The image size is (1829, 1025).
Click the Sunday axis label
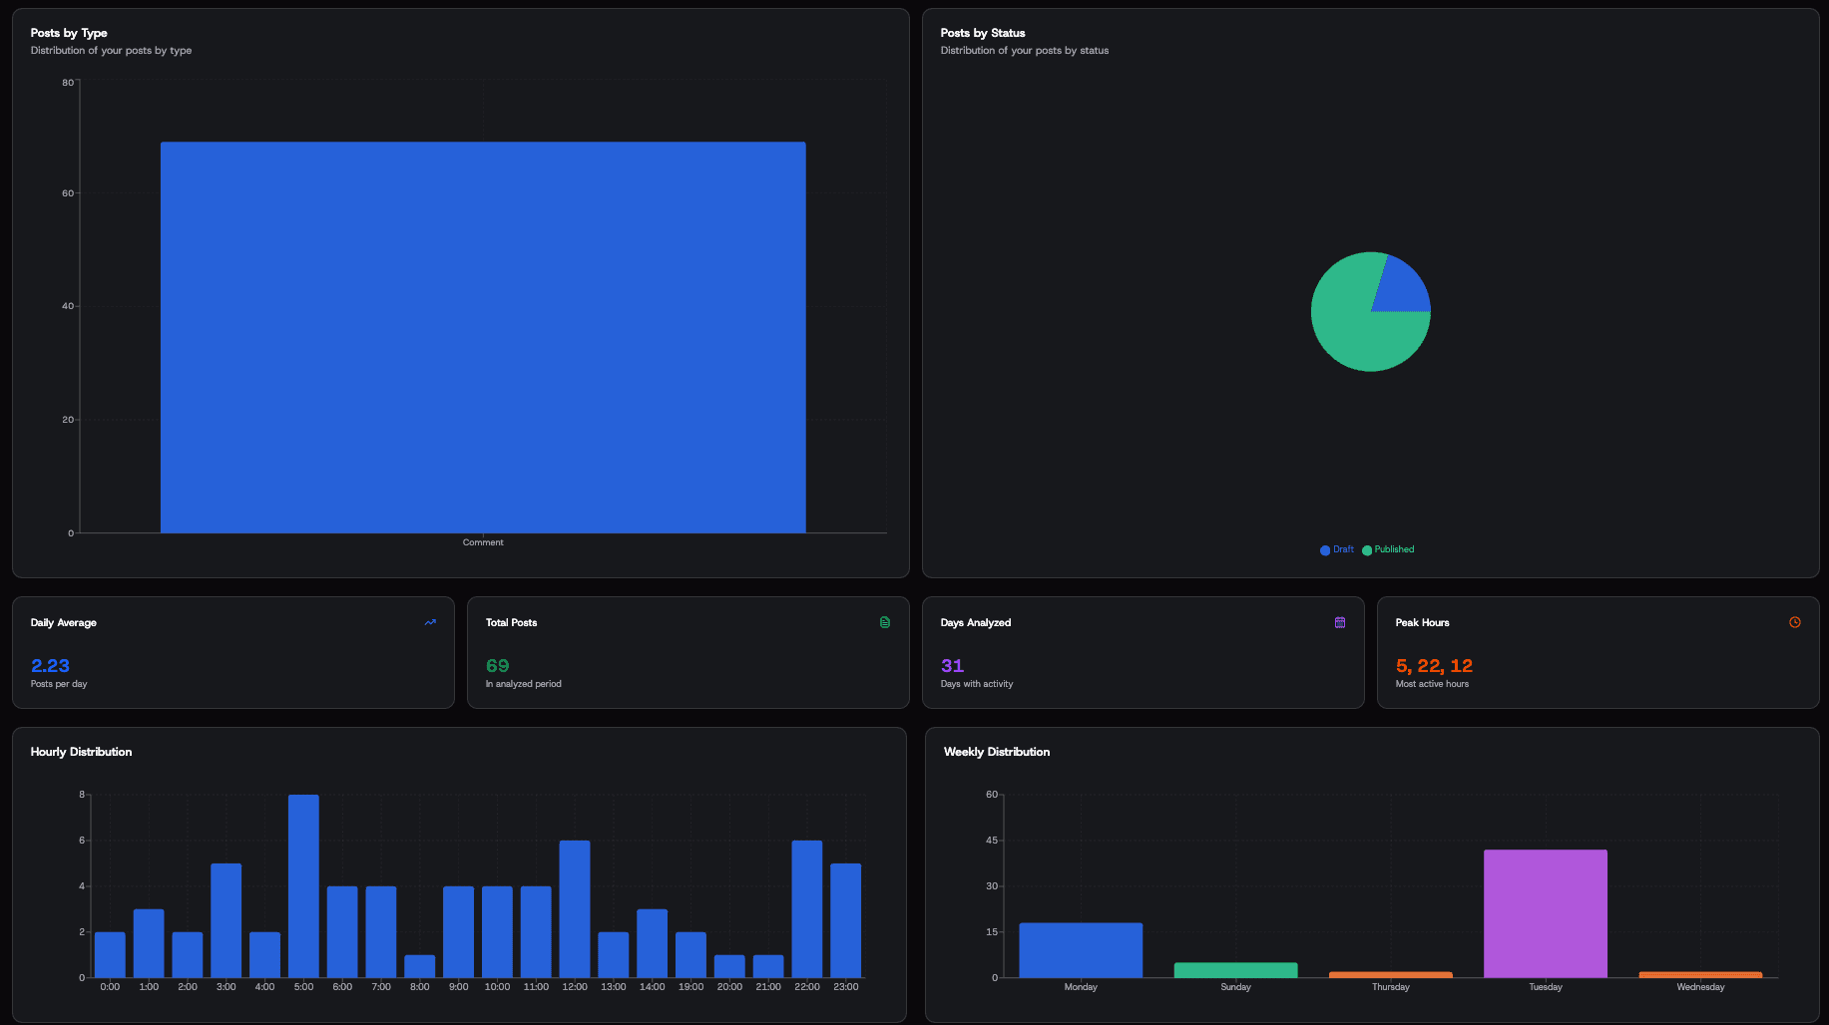pos(1235,987)
